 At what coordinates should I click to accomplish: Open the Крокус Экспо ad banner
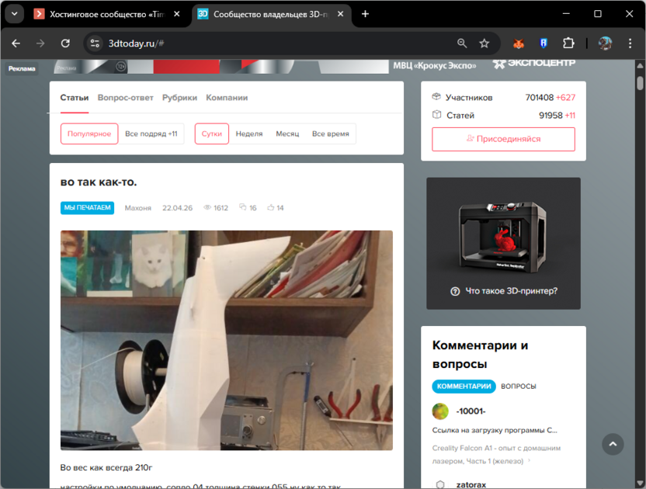[x=315, y=66]
